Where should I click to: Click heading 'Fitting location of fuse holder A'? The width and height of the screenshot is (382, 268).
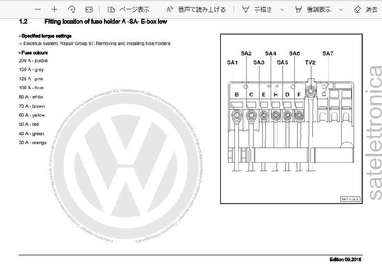tap(106, 22)
